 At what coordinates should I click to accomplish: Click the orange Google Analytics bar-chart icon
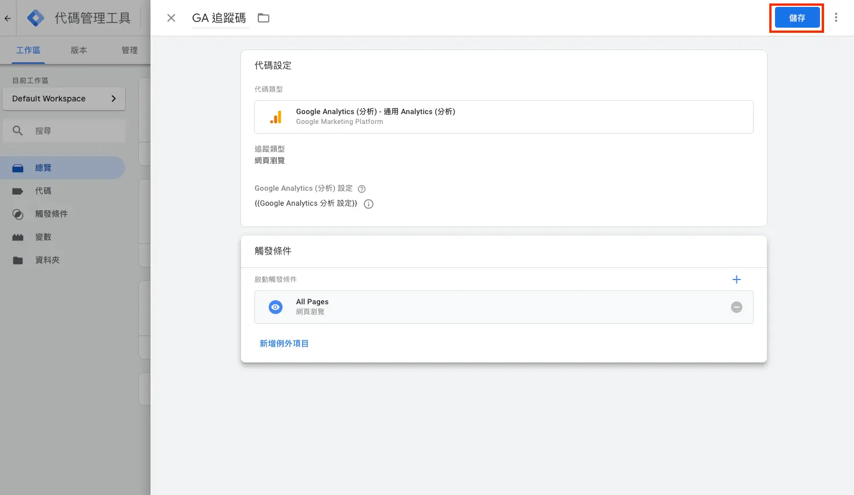276,117
